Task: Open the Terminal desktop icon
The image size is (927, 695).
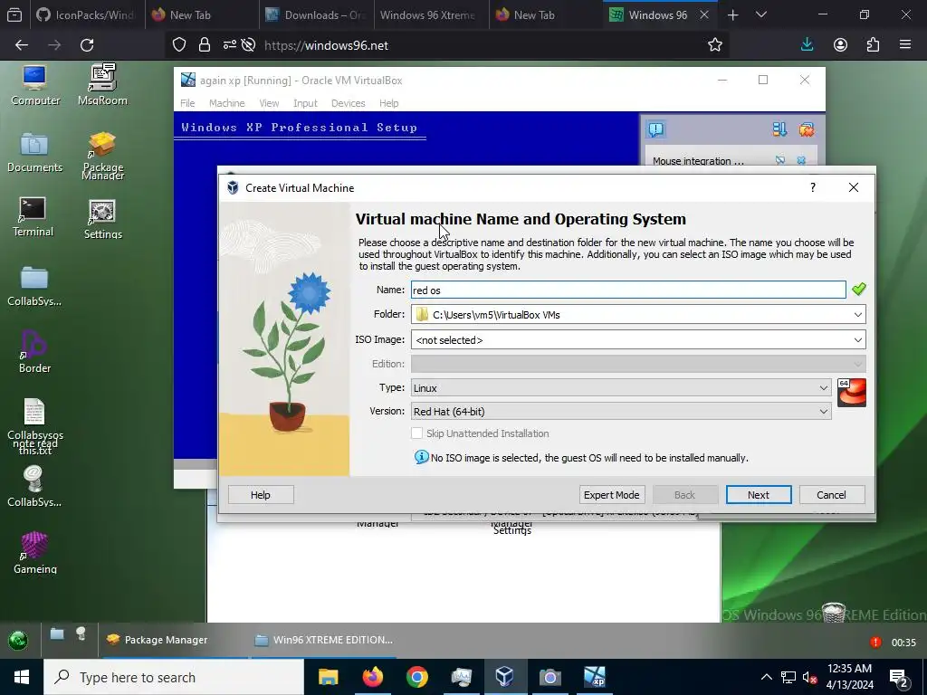Action: [33, 217]
